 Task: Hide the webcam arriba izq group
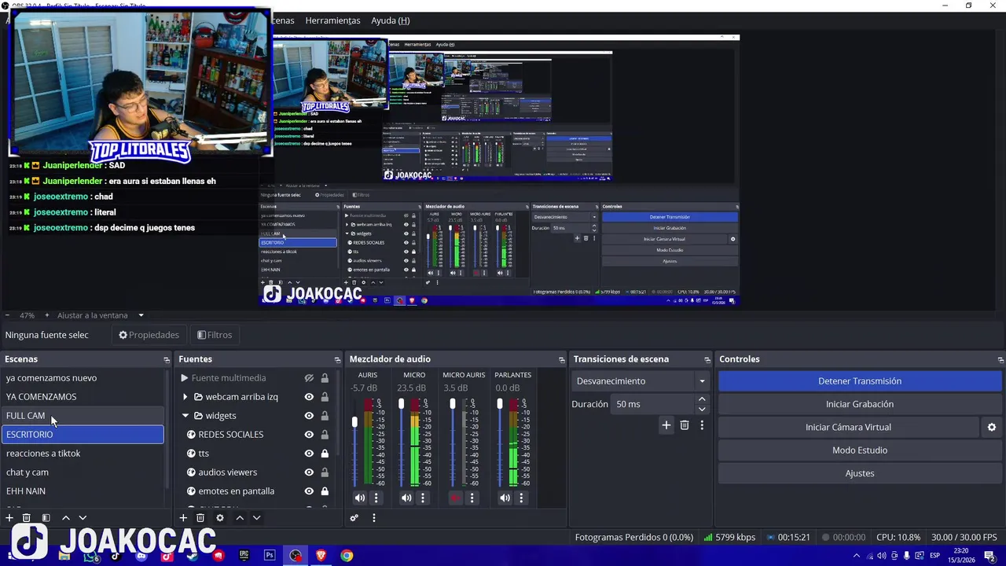(x=310, y=397)
